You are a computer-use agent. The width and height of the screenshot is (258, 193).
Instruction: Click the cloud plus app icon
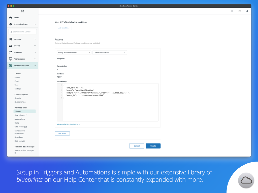(246, 180)
